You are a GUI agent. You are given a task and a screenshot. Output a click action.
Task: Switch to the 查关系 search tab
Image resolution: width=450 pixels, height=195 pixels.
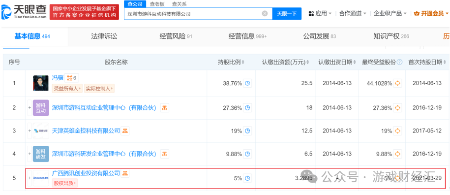tap(179, 4)
